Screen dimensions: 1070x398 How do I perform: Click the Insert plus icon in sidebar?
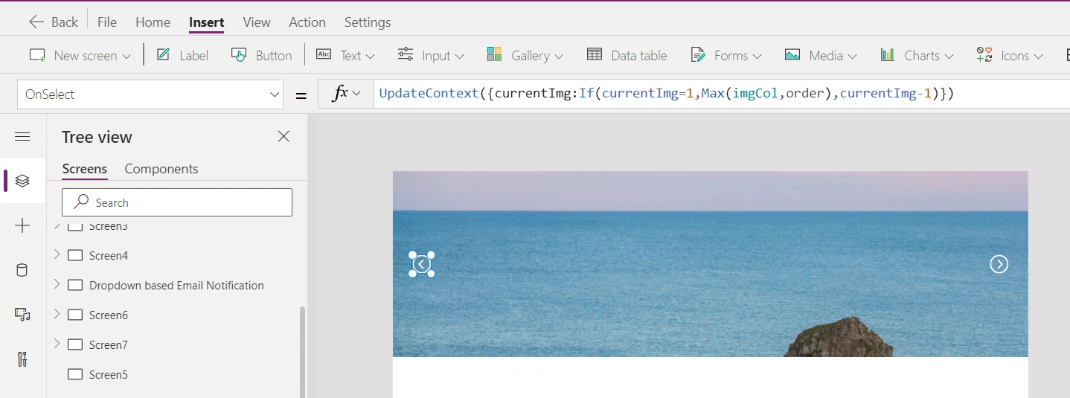coord(22,225)
